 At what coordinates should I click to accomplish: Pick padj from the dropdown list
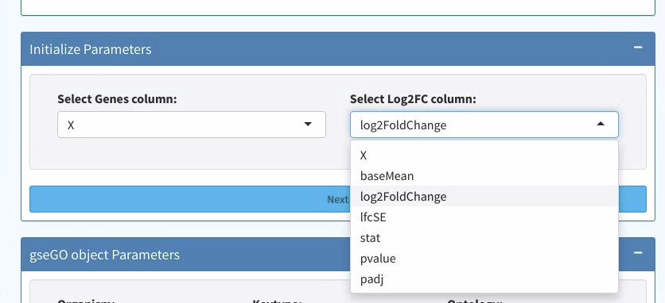click(x=484, y=279)
